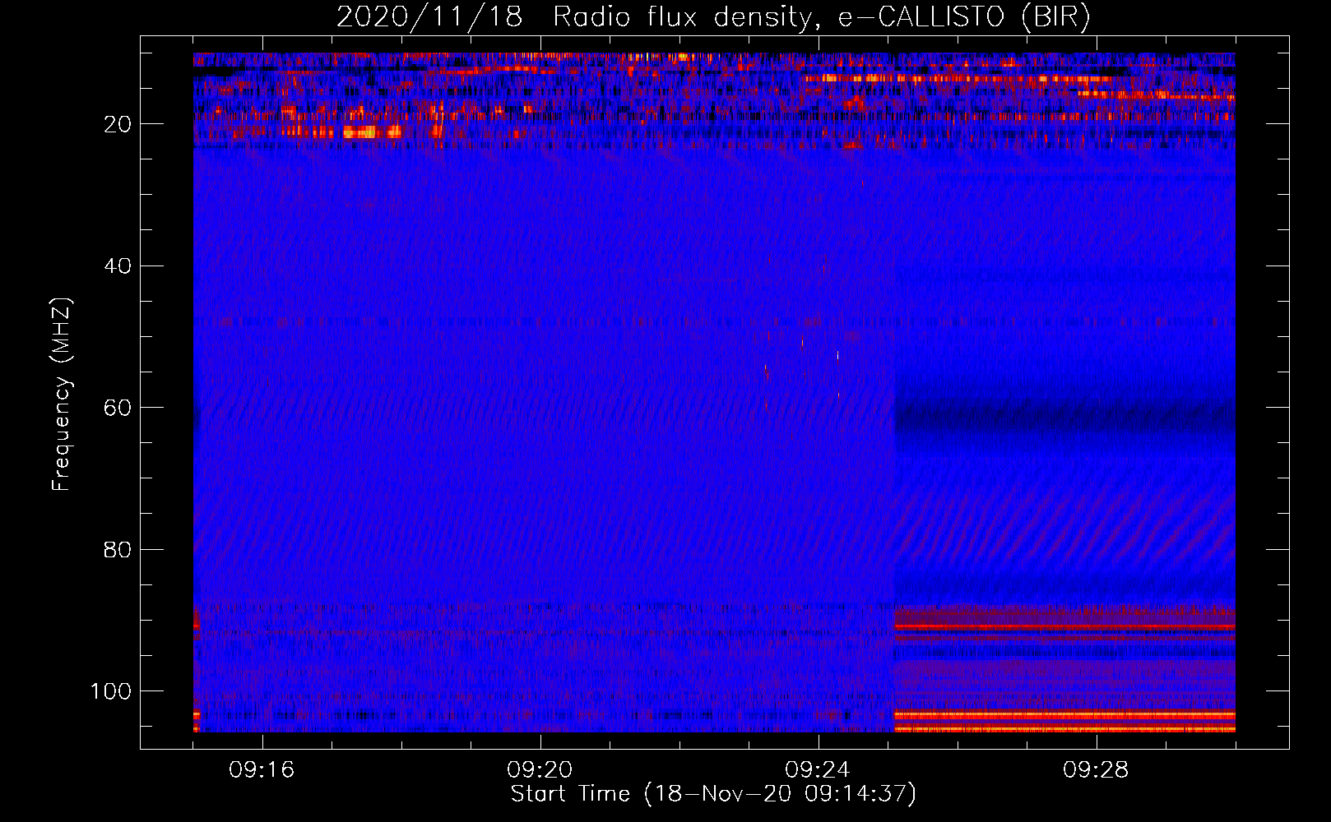Click the 'Frequency (MHZ)' axis label
Viewport: 1331px width, 822px height.
click(62, 394)
